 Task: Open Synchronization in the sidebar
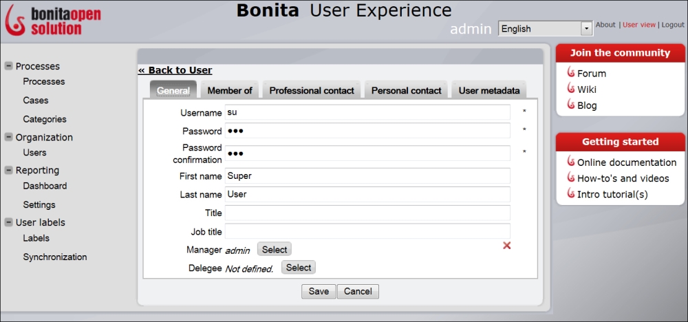55,257
